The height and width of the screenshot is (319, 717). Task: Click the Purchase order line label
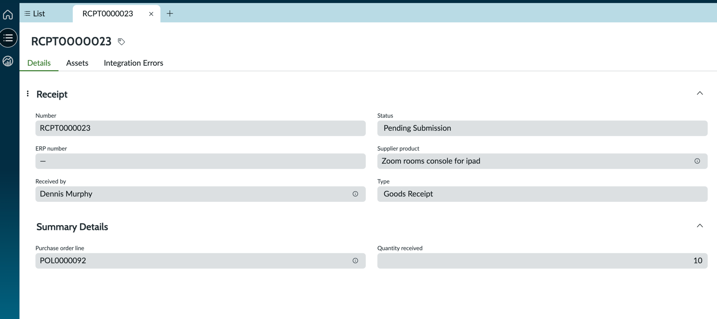point(60,248)
